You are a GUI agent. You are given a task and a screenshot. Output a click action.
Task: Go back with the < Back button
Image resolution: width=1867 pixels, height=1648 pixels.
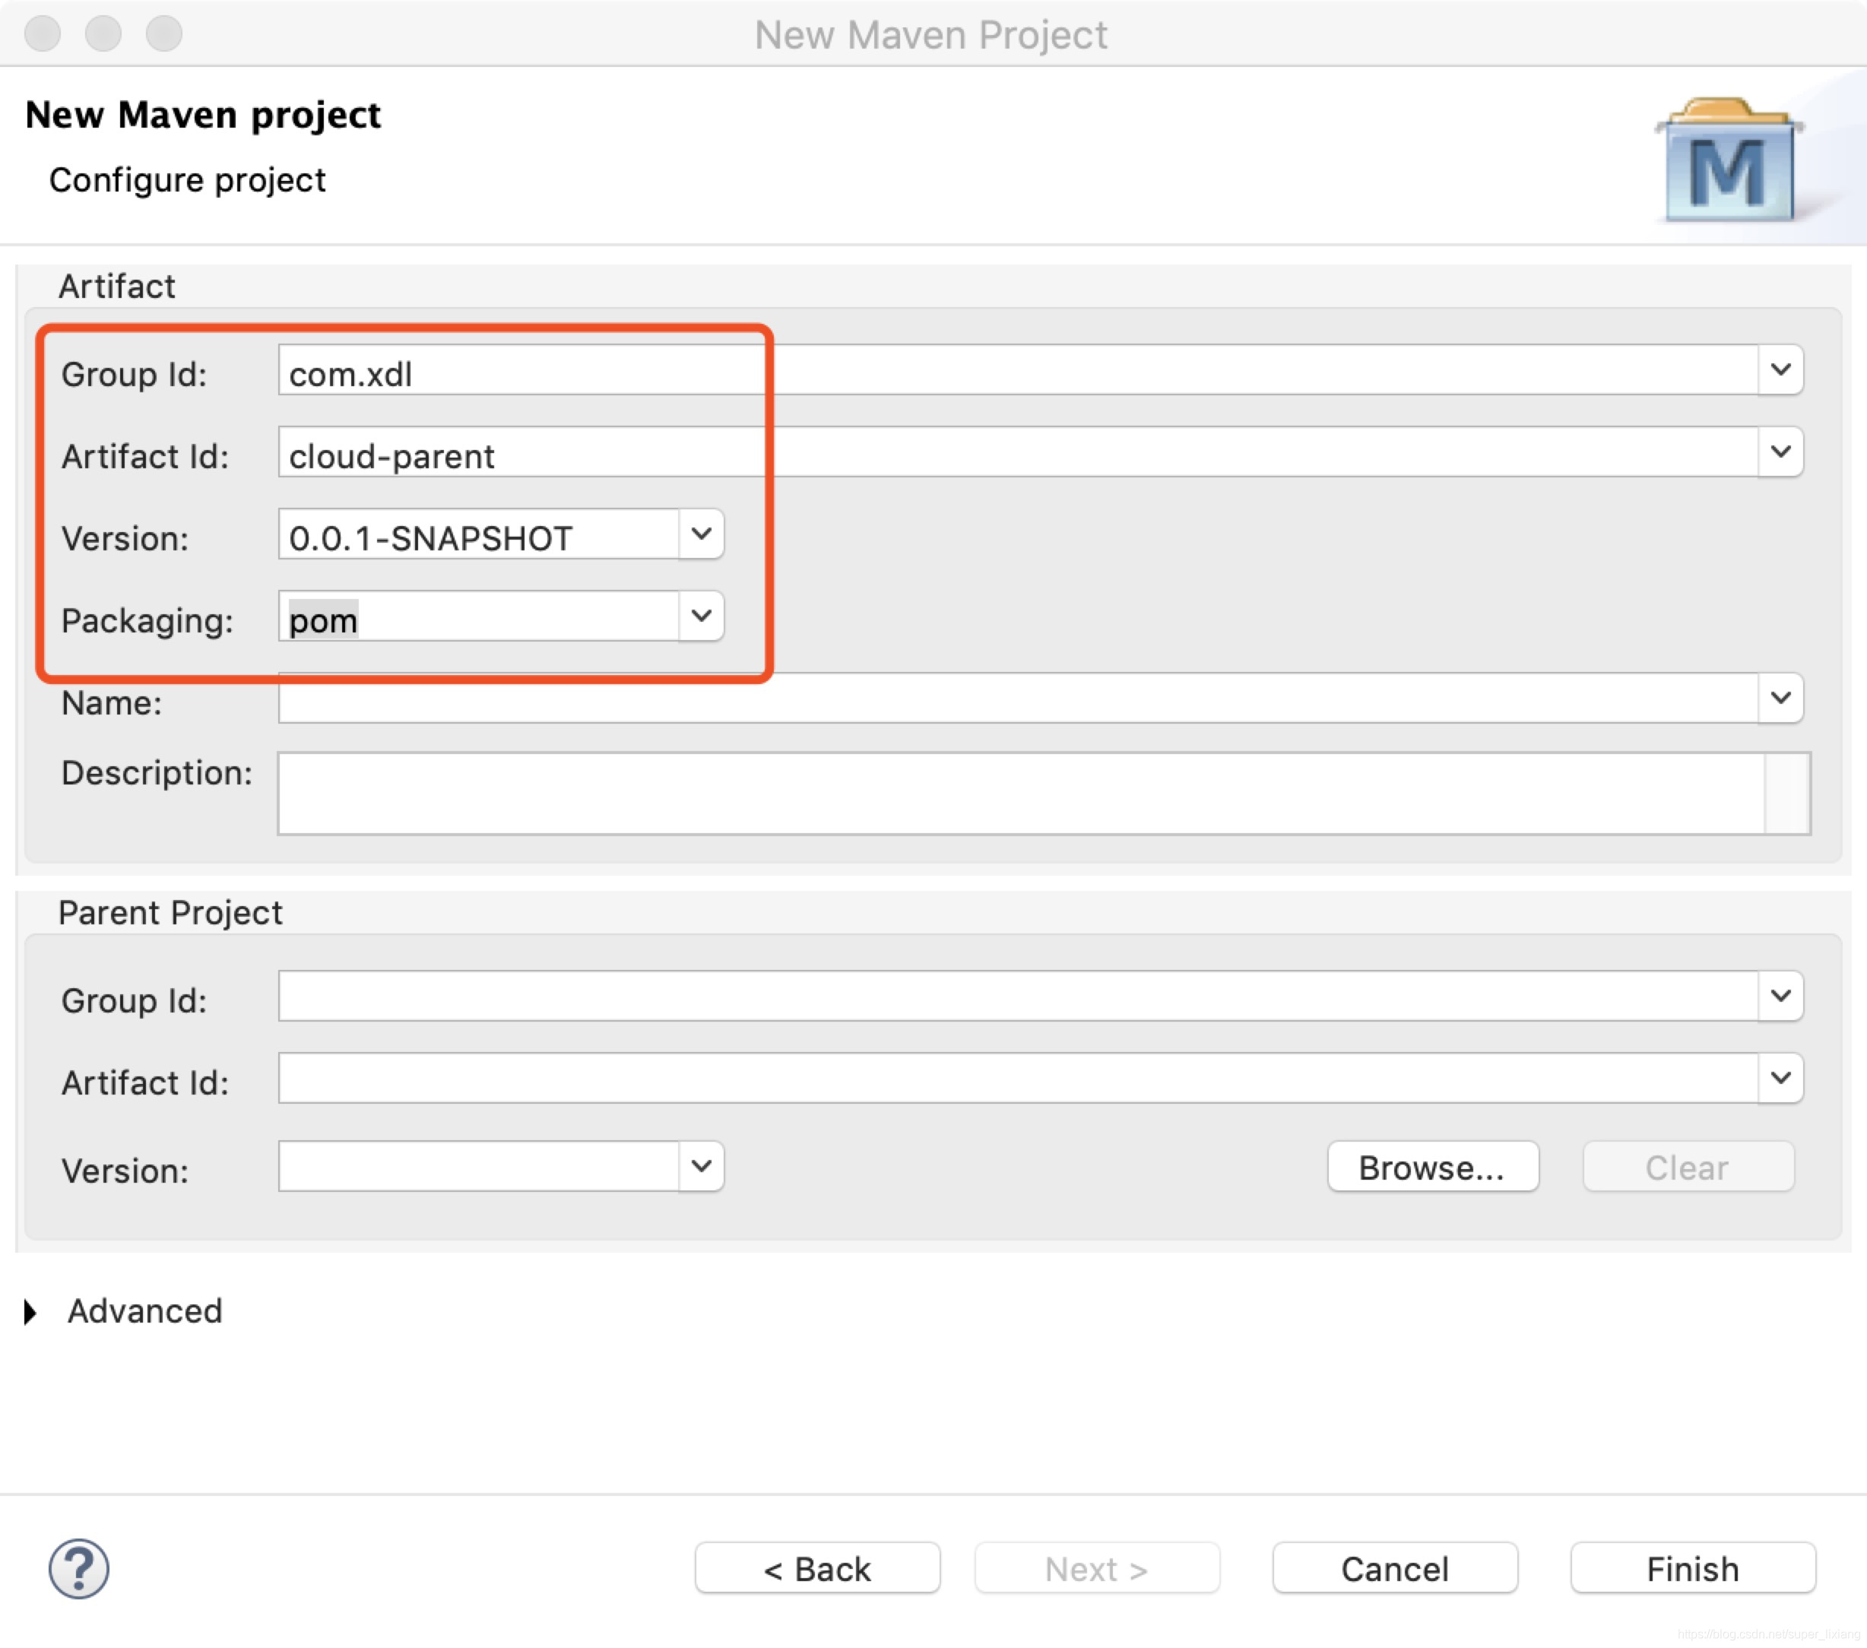point(816,1568)
